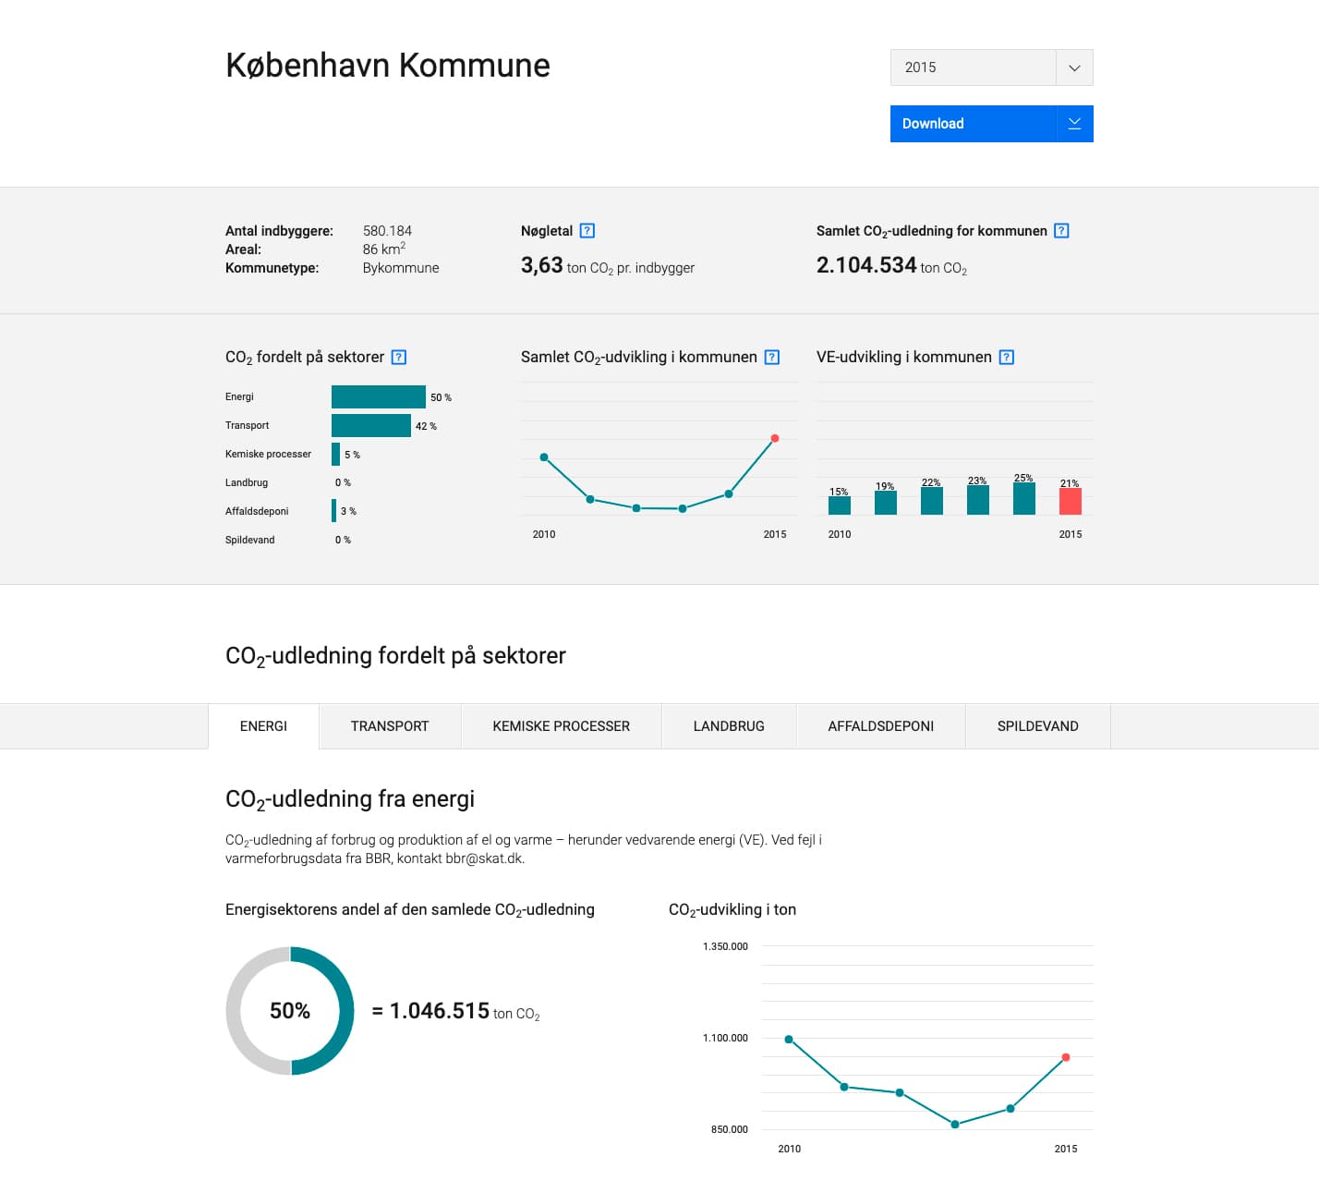
Task: Click help icon beside VE-udvikling i kommunen
Action: pos(1007,357)
